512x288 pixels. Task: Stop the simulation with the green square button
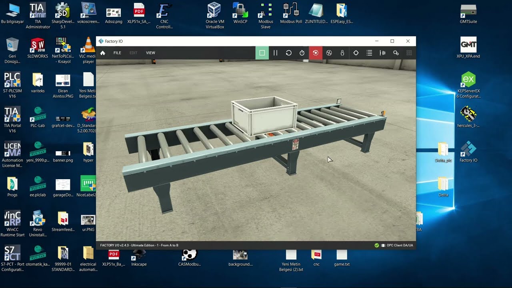(262, 53)
